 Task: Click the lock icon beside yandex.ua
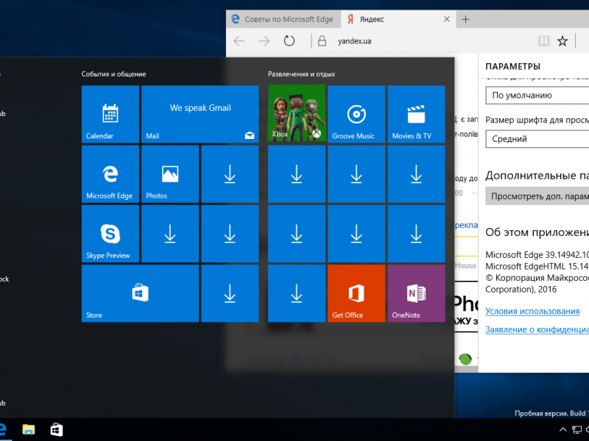pyautogui.click(x=322, y=41)
